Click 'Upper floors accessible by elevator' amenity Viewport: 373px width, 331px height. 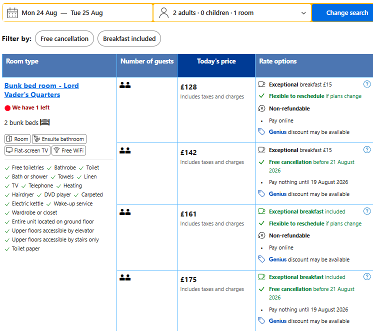point(53,230)
